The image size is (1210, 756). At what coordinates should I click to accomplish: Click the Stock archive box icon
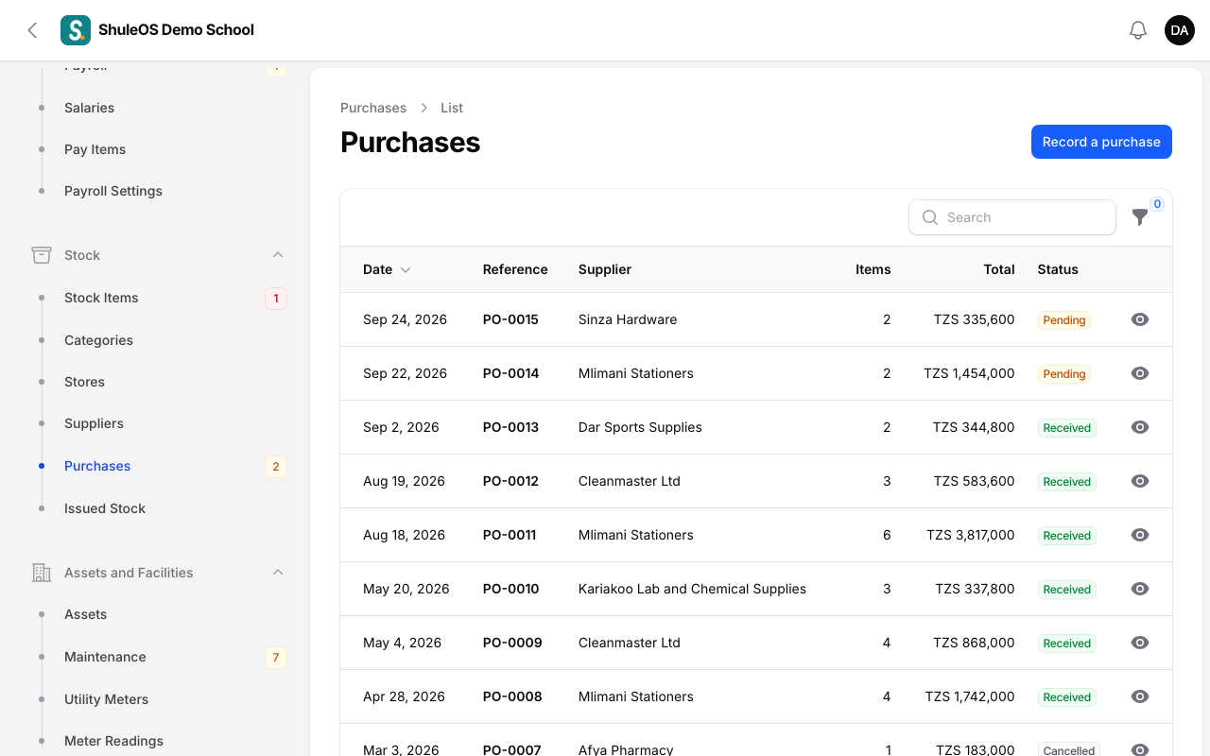[42, 255]
